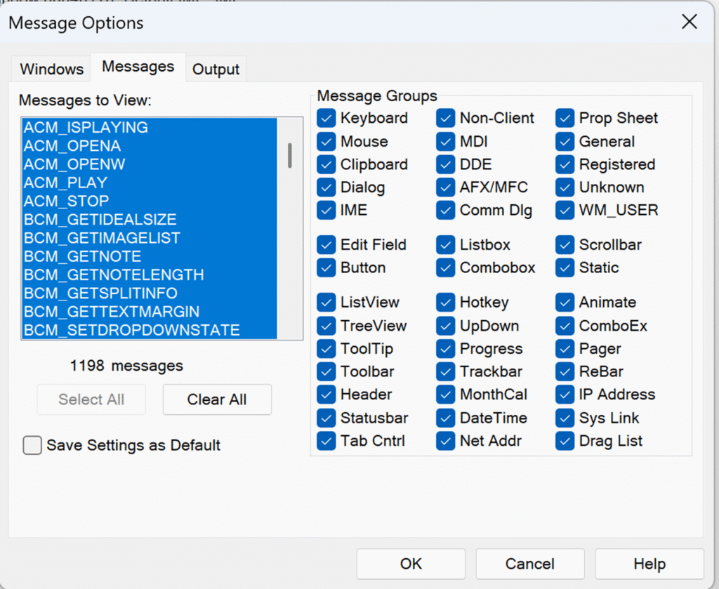Image resolution: width=719 pixels, height=589 pixels.
Task: Cancel the Message Options dialog
Action: [529, 564]
